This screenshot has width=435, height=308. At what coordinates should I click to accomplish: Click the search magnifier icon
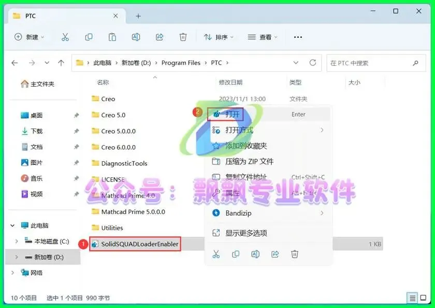(x=415, y=63)
